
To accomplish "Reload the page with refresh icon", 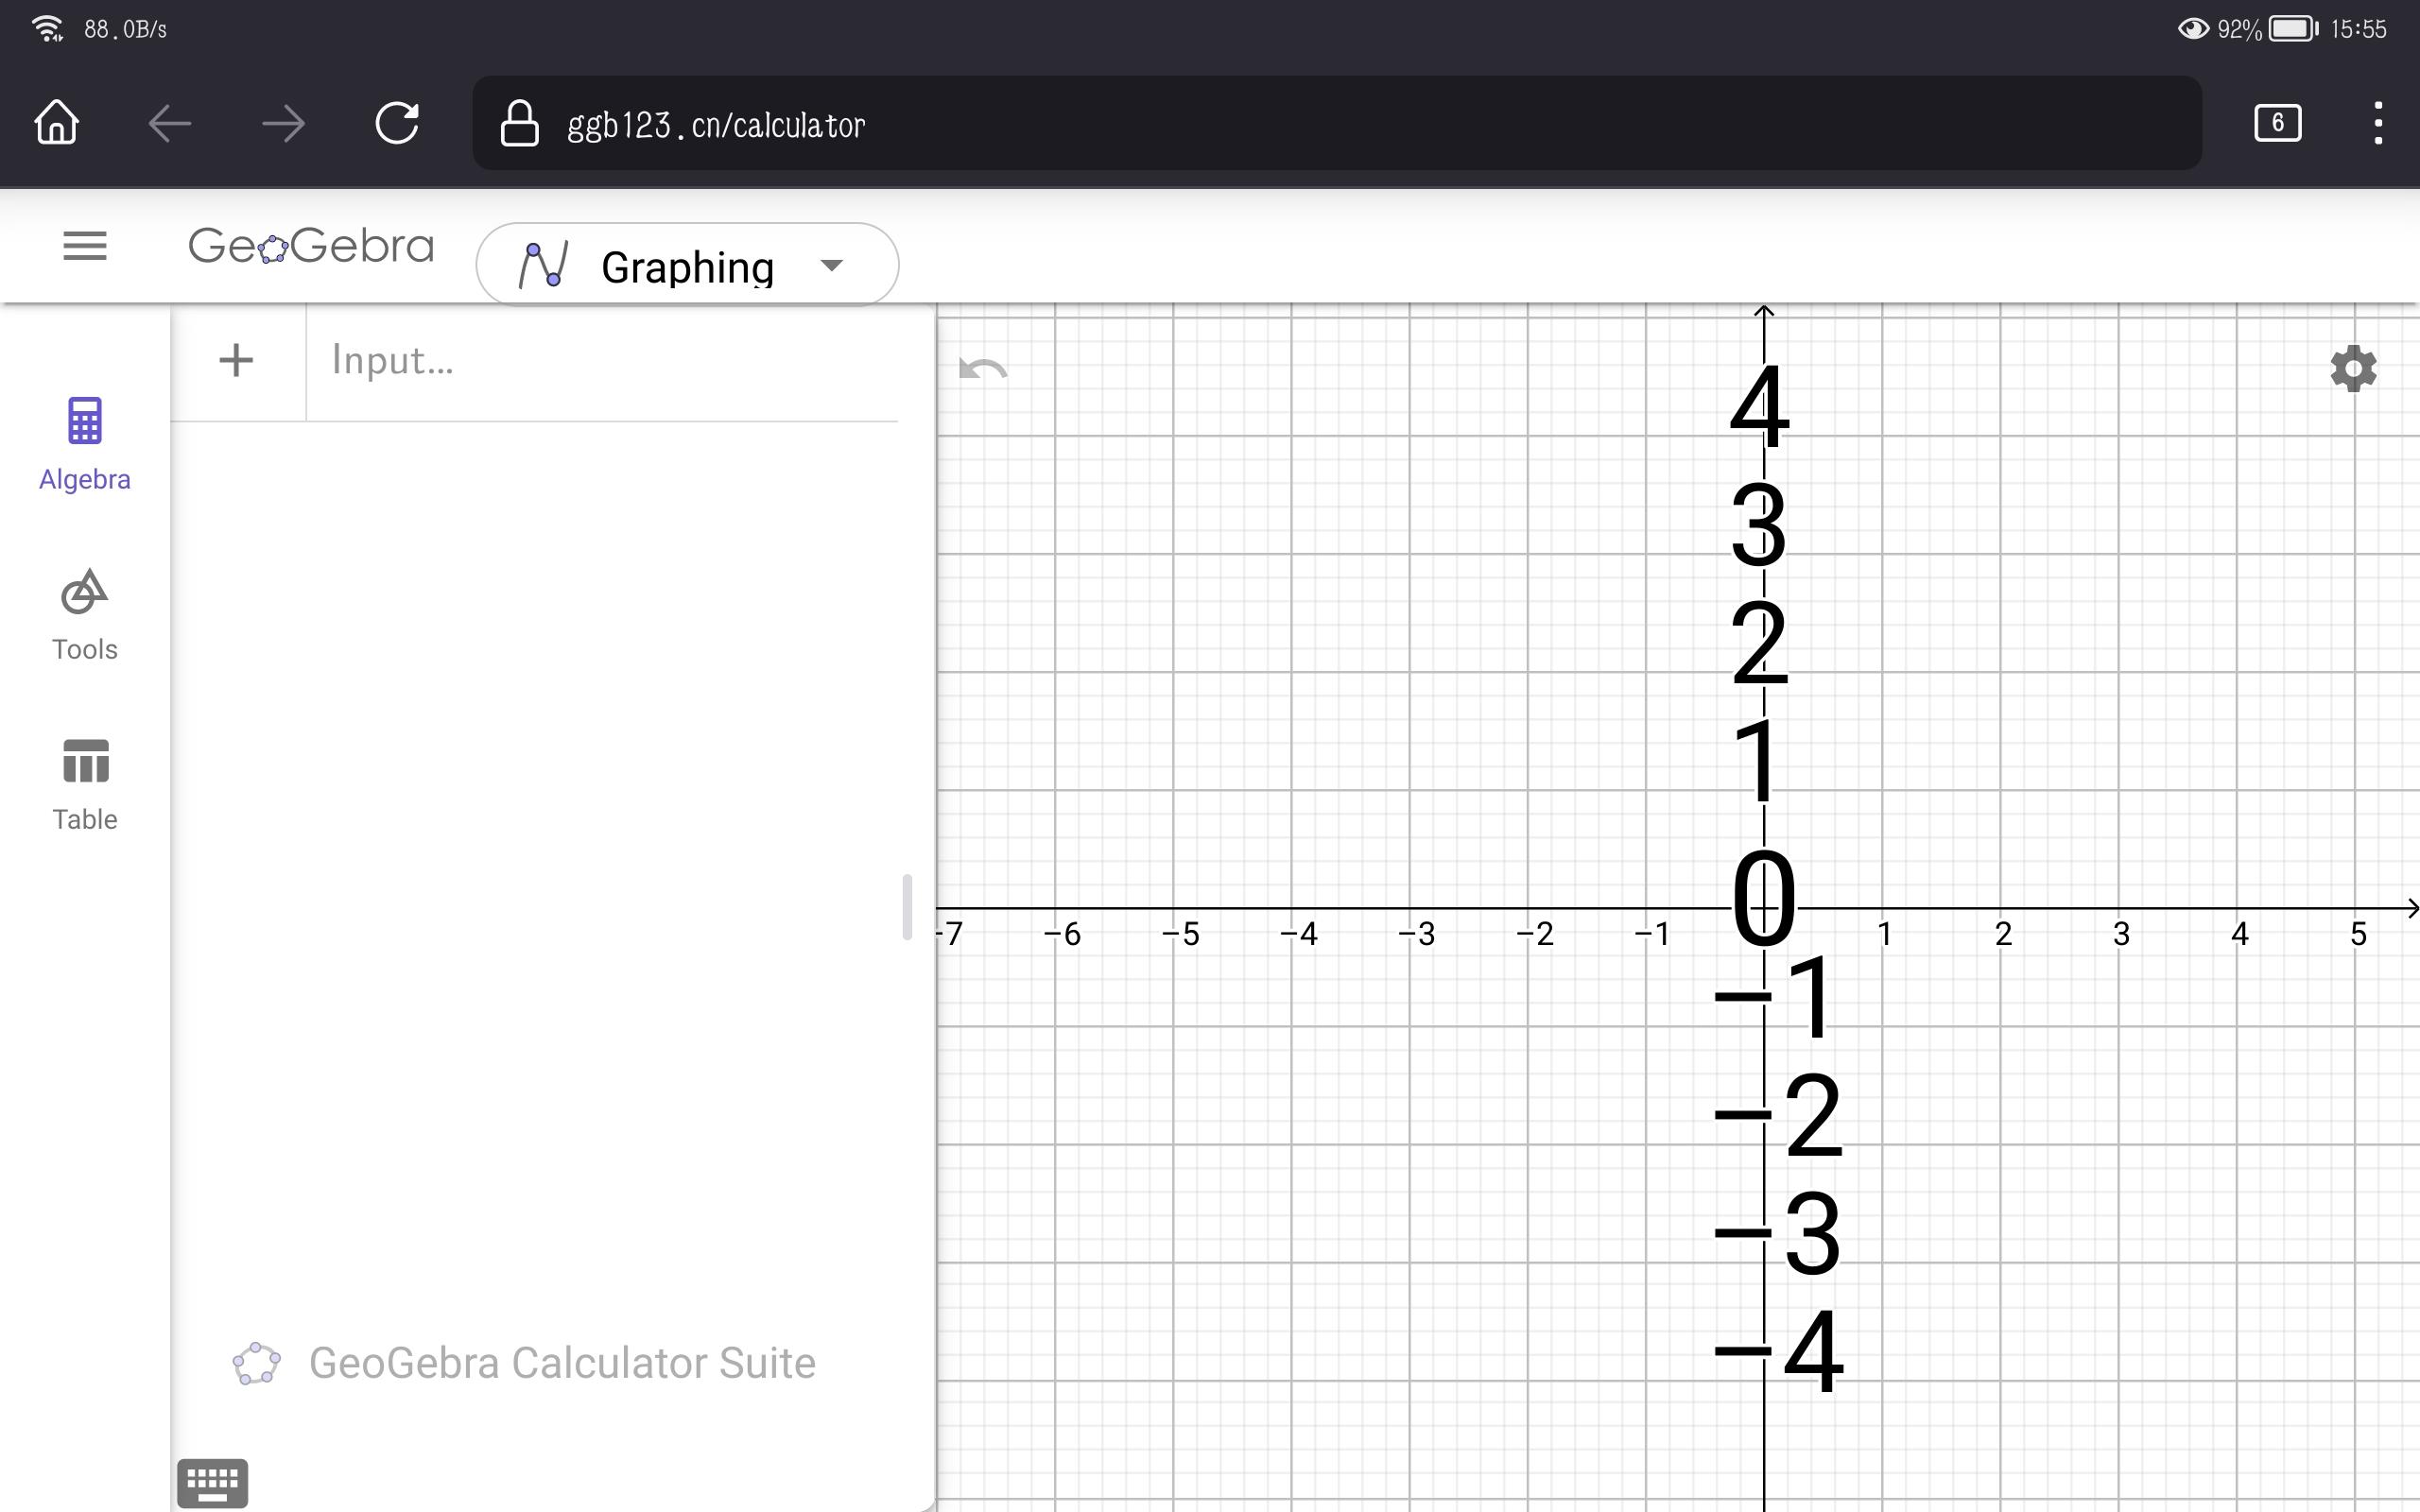I will [x=397, y=124].
